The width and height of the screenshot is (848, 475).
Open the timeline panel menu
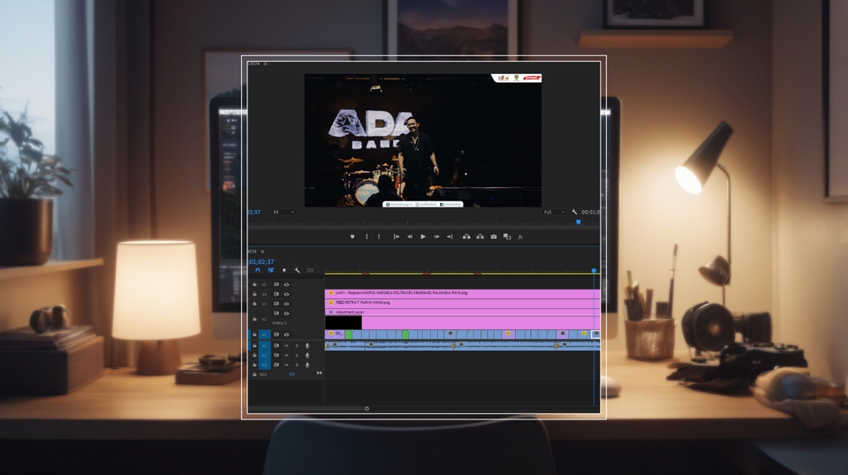pyautogui.click(x=263, y=252)
